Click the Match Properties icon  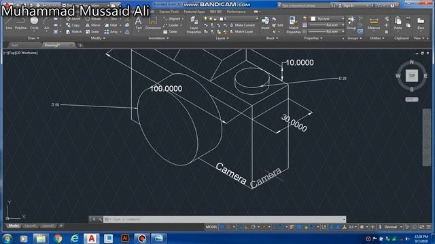click(294, 25)
